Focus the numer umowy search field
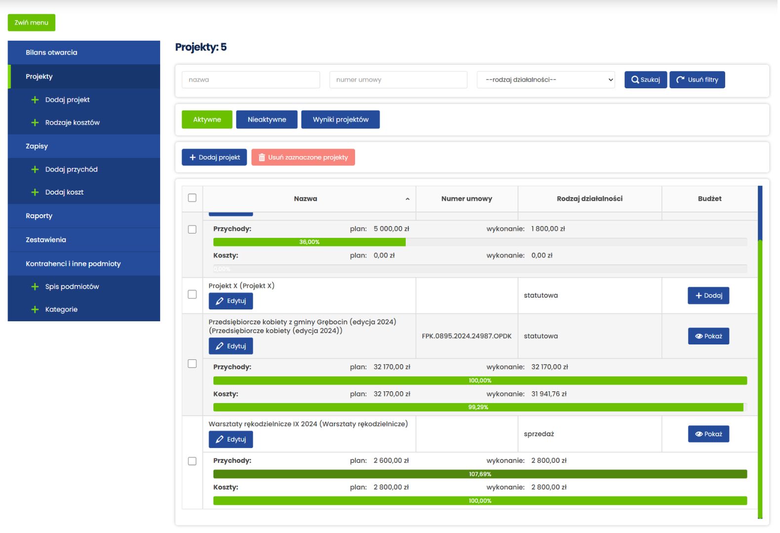Screen dimensions: 780x533 coord(398,79)
